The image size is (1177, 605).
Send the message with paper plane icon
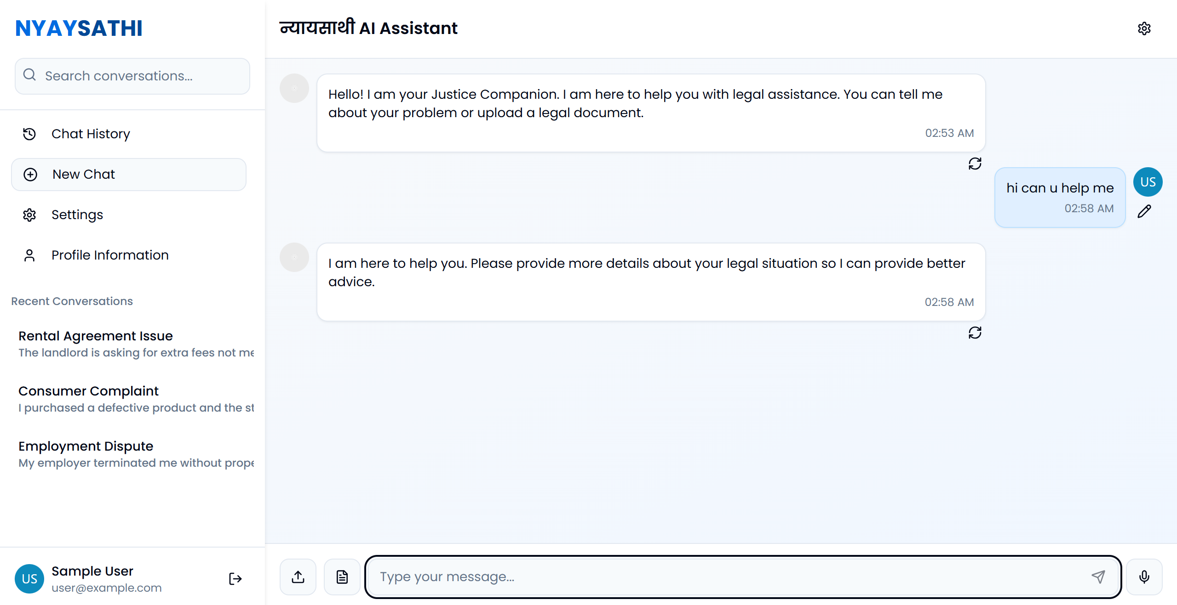click(x=1098, y=577)
